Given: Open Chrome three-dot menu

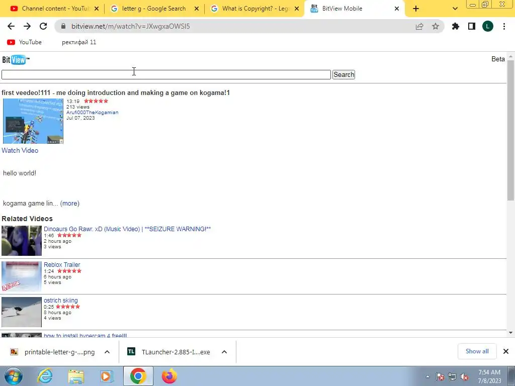Looking at the screenshot, I should click(x=504, y=26).
